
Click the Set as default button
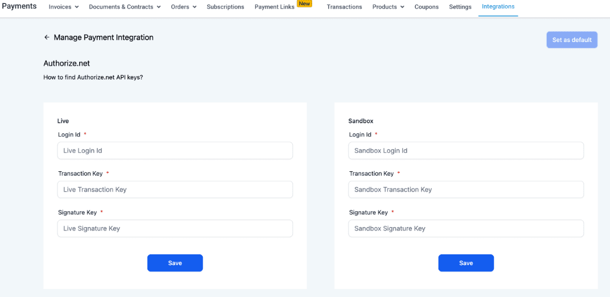point(572,40)
